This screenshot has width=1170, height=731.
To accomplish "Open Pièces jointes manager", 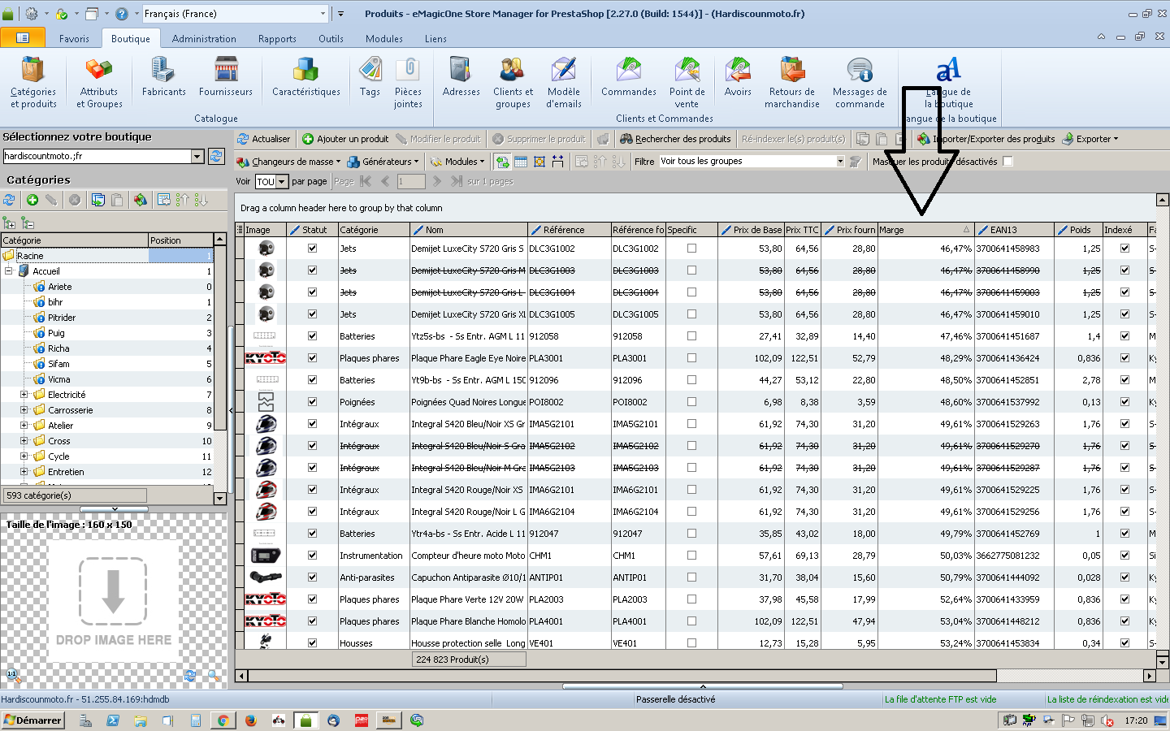I will (408, 83).
